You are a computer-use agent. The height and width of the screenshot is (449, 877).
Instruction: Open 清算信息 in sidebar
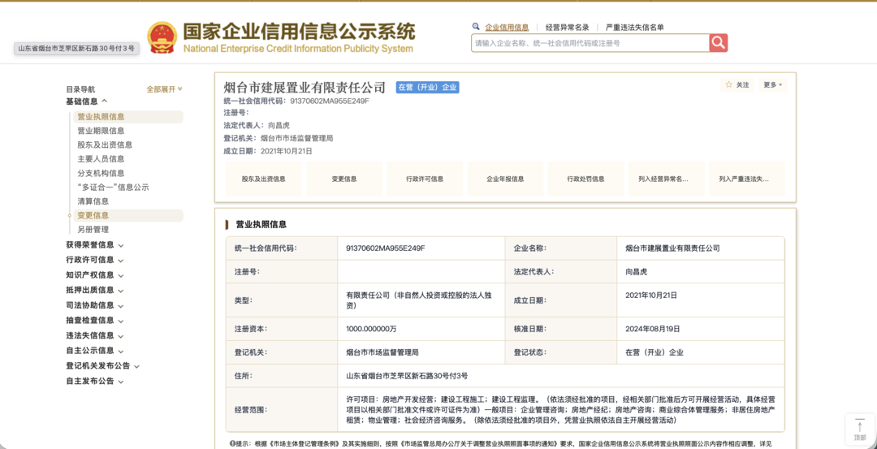point(93,201)
